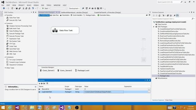The height and width of the screenshot is (110, 196).
Task: Click the Windows Start button
Action: (x=3, y=107)
